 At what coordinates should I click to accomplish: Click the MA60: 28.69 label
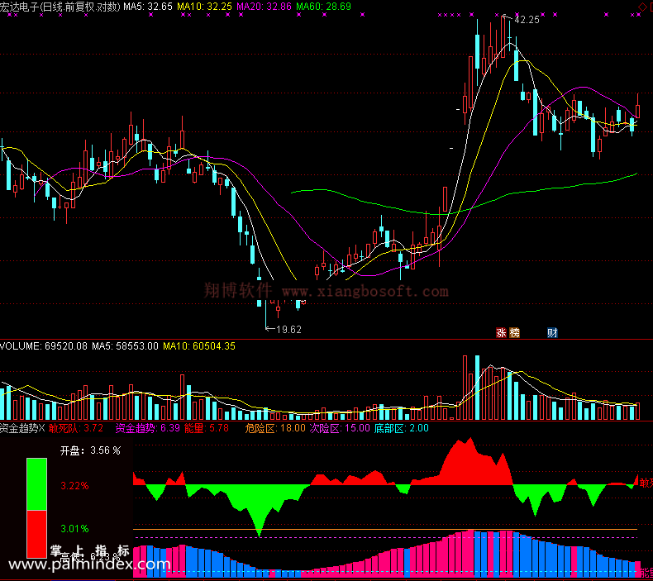pos(323,7)
